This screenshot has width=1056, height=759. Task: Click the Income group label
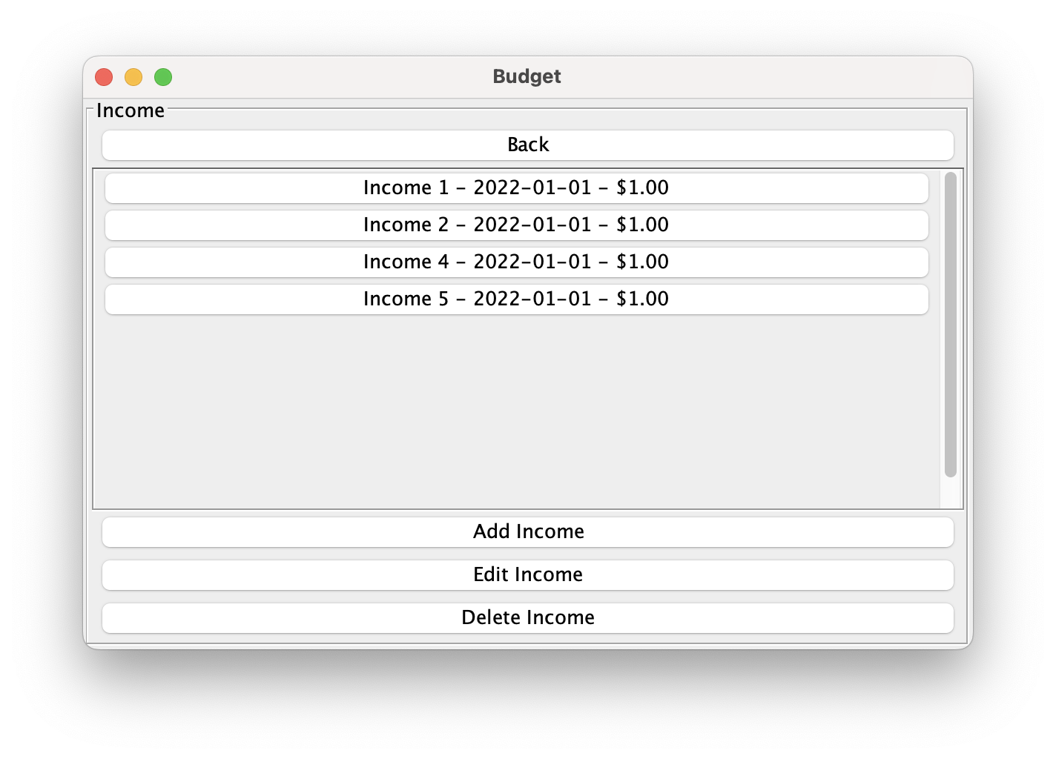[x=131, y=110]
